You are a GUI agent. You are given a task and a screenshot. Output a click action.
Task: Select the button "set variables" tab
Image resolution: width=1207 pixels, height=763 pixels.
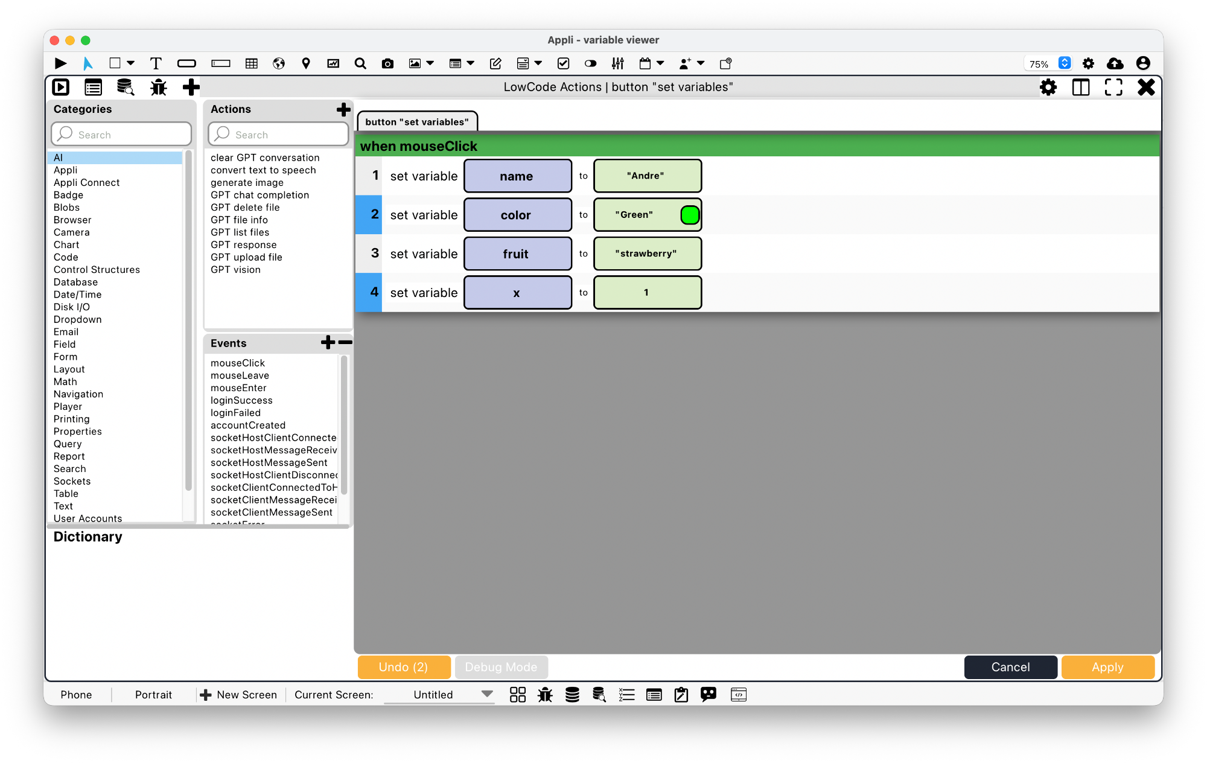(417, 121)
